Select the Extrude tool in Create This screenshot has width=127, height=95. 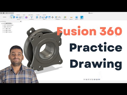point(14,17)
